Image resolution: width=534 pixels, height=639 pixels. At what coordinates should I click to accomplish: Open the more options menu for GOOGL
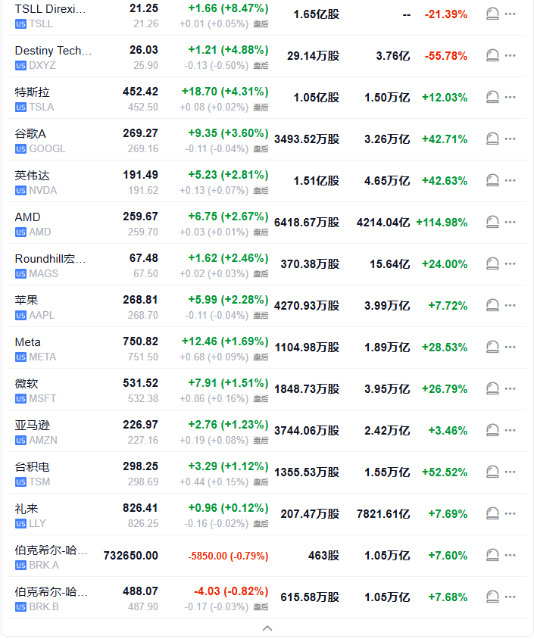[x=511, y=139]
